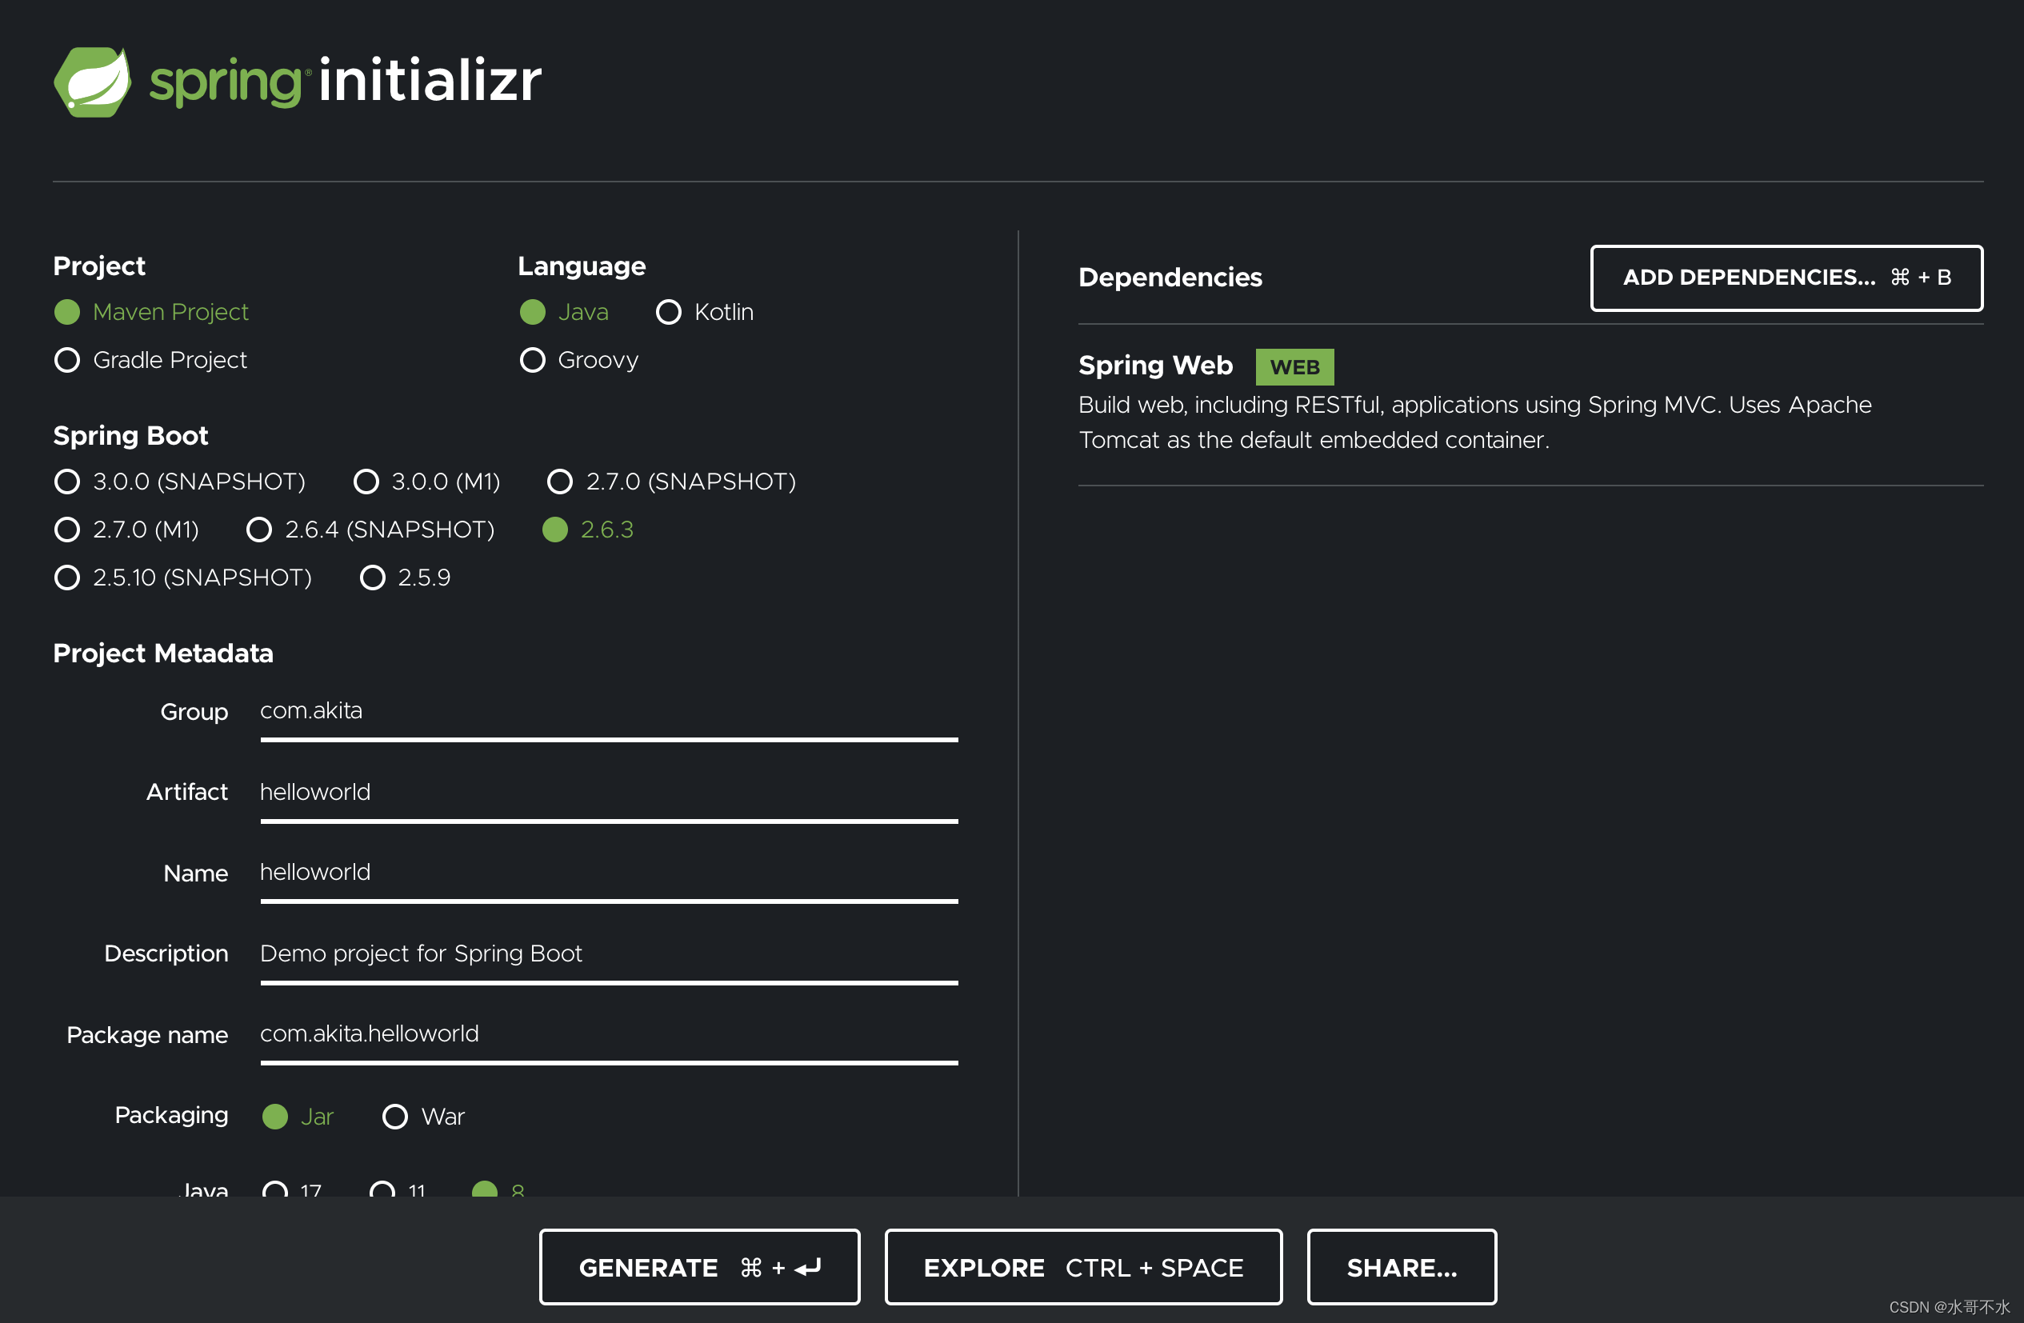The image size is (2024, 1323).
Task: Select Spring Boot 2.6.3 version
Action: pyautogui.click(x=554, y=530)
